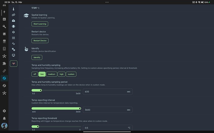
Task: Tap the battery indicator in status bar
Action: [x=203, y=2]
